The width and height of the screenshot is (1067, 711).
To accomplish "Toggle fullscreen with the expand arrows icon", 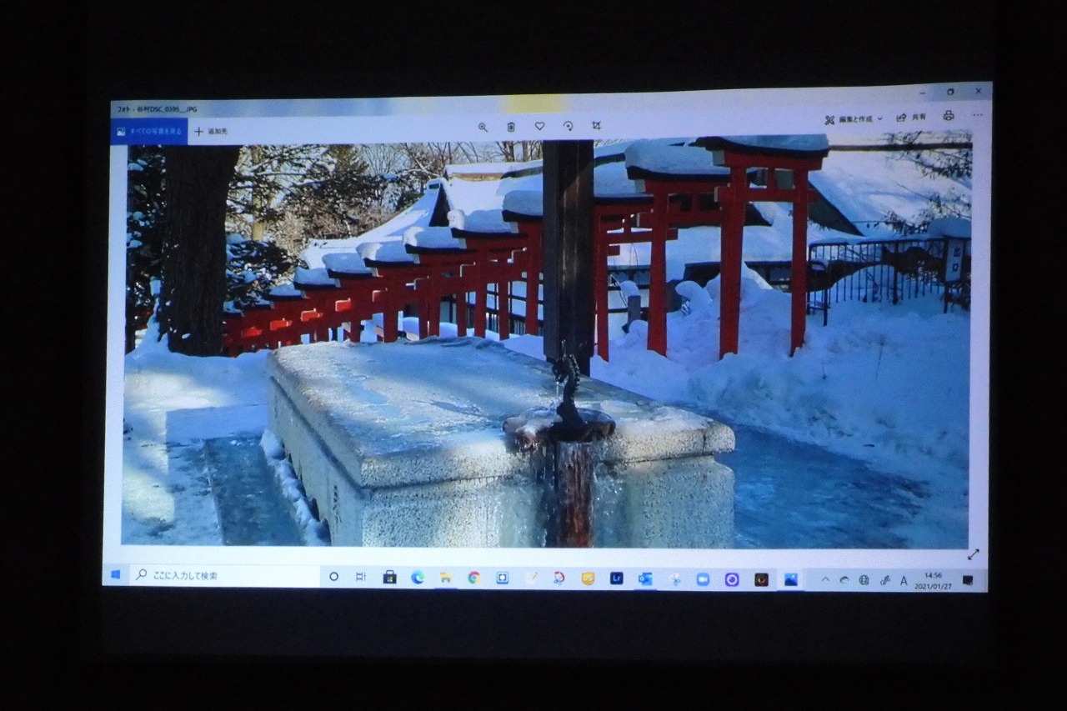I will [x=973, y=554].
